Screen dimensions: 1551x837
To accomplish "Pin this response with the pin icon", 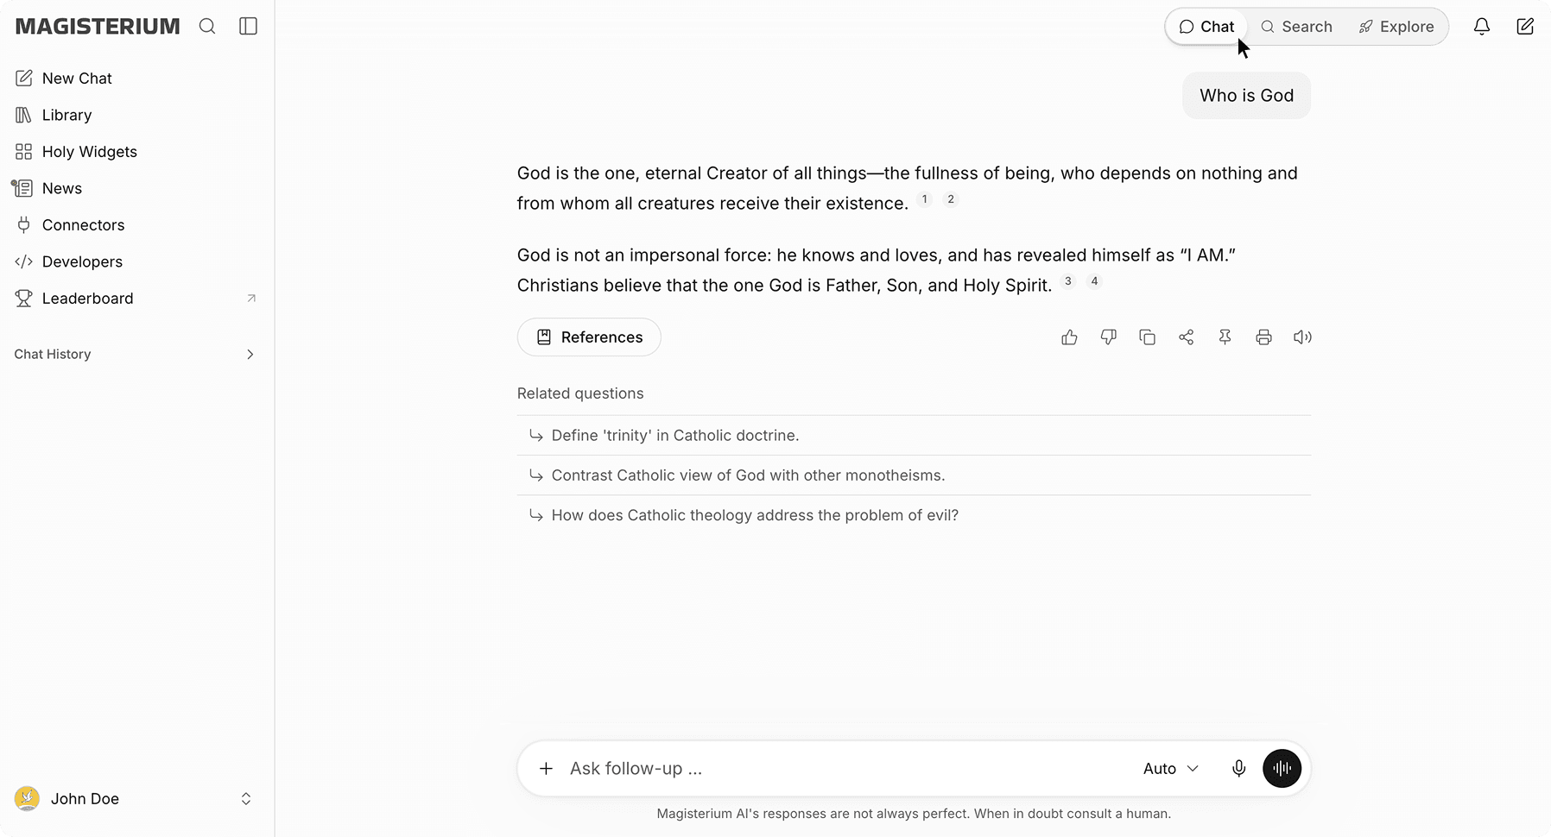I will point(1225,337).
